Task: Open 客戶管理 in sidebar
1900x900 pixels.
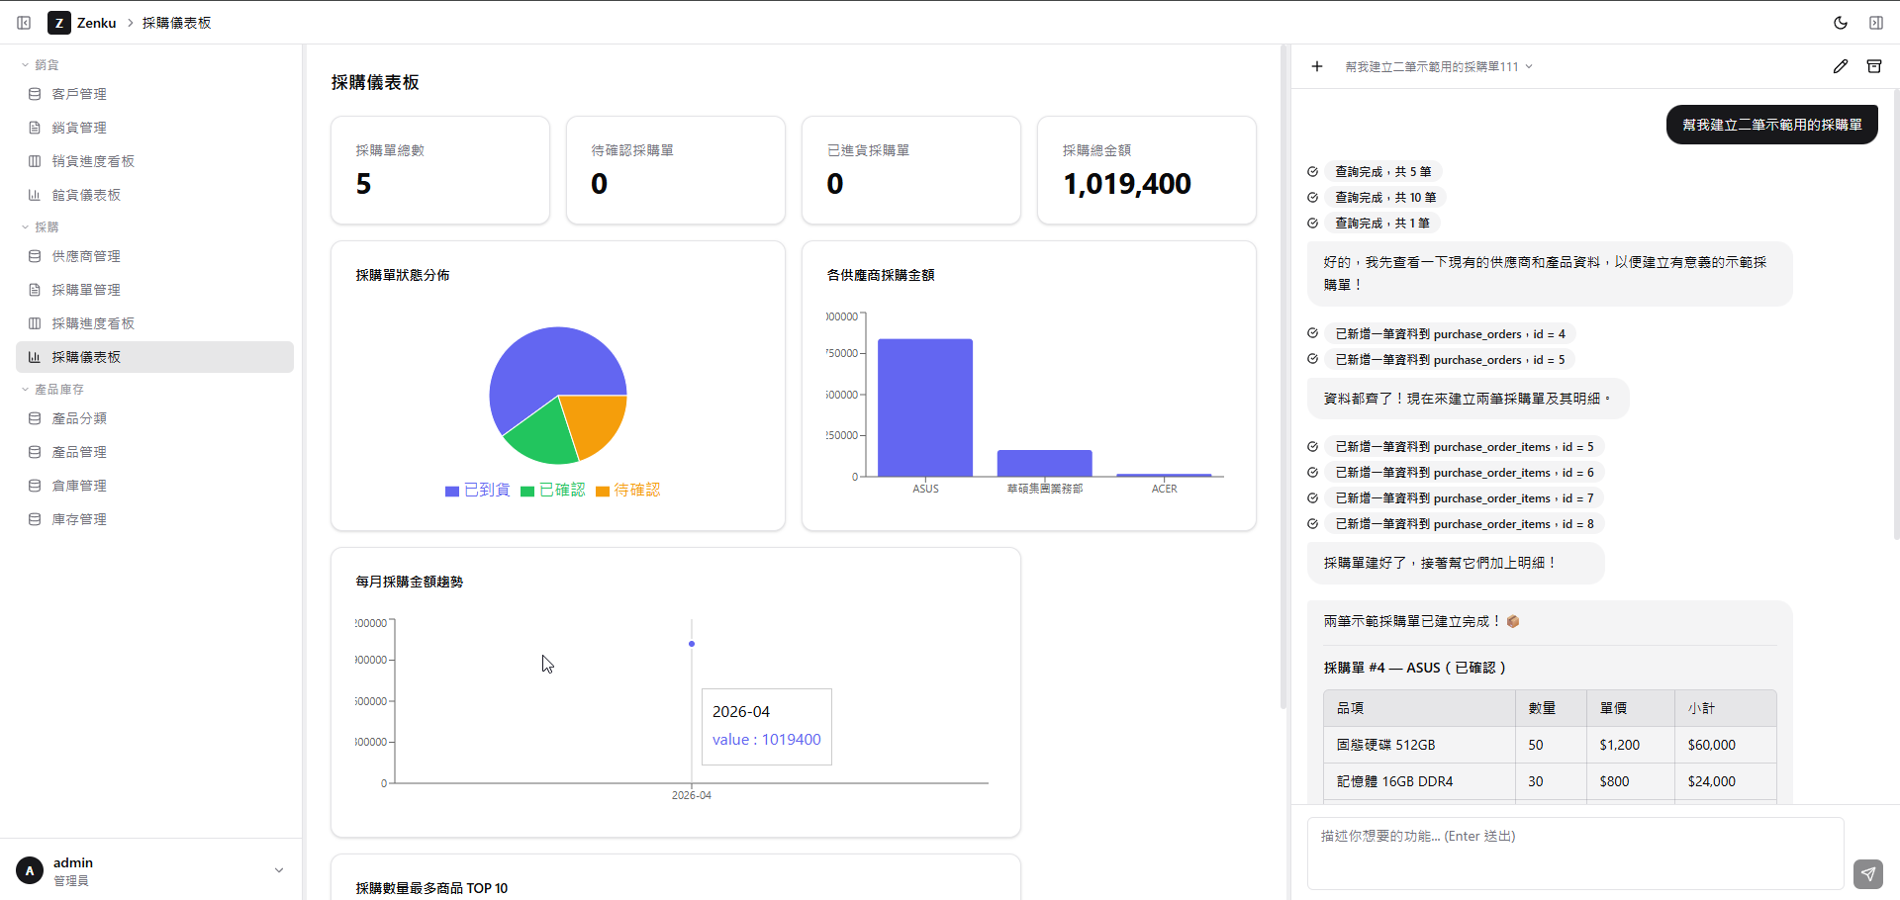Action: (x=154, y=94)
